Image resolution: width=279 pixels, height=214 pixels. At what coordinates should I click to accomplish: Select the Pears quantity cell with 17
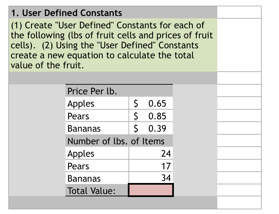[151, 166]
